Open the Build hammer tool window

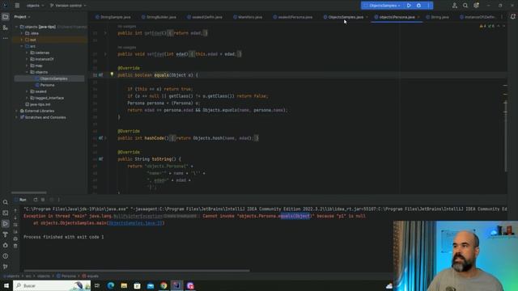click(x=6, y=234)
